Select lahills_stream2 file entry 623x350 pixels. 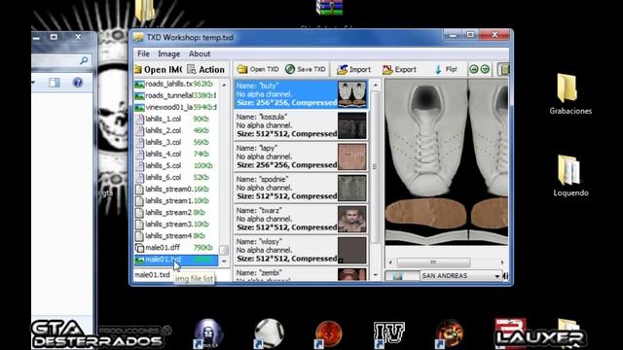click(x=175, y=212)
